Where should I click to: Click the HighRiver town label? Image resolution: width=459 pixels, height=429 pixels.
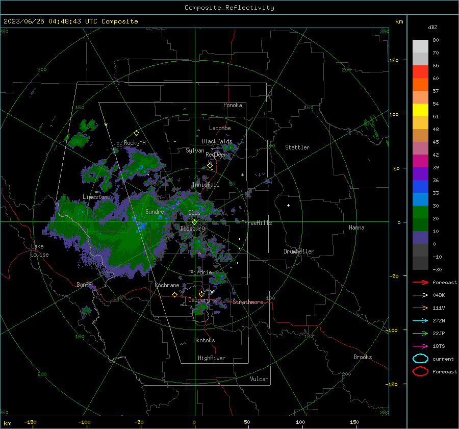click(212, 358)
